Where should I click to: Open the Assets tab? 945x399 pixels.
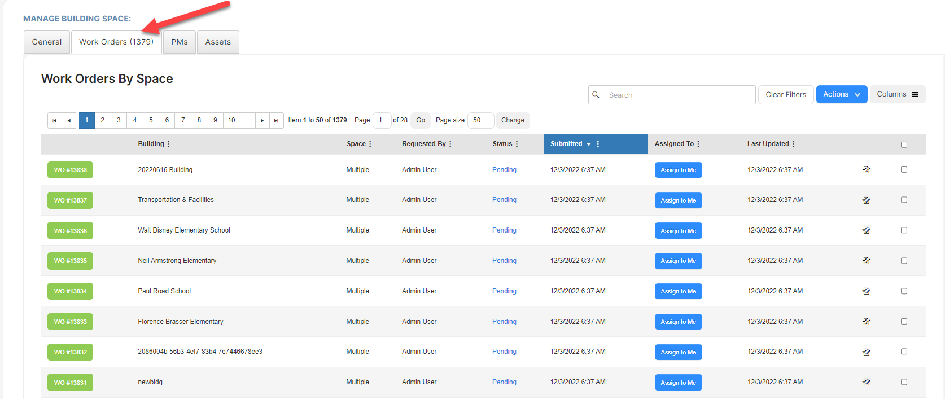point(218,42)
